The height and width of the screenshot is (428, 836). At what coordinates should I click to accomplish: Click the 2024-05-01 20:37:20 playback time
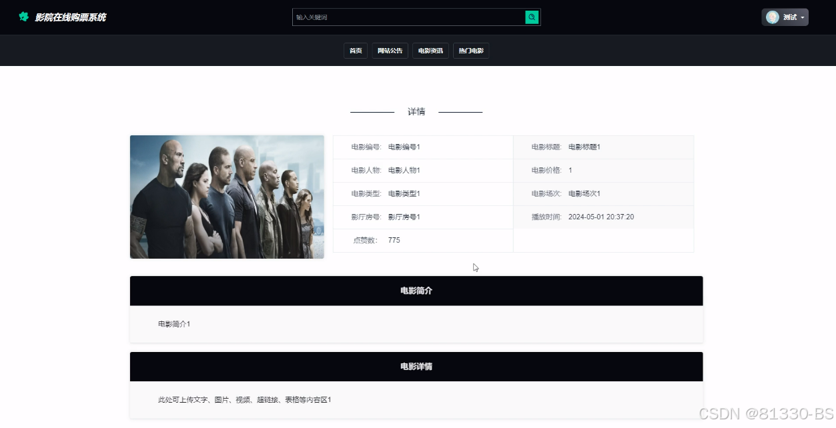(x=601, y=217)
